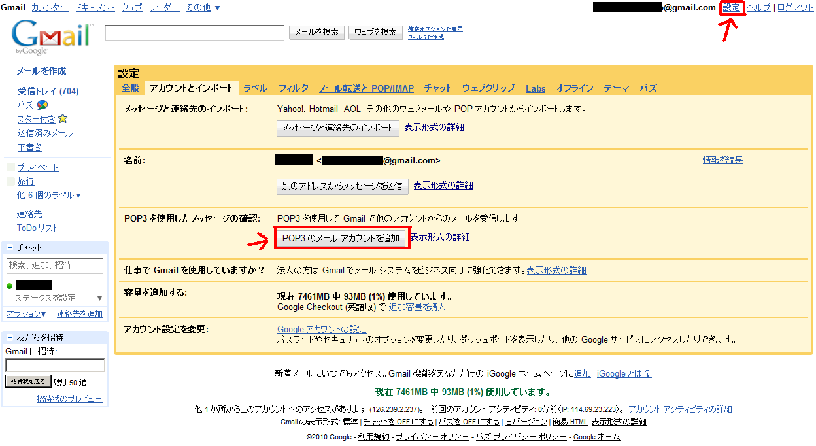Open 受信トレイ (704)
The image size is (816, 446).
(x=48, y=91)
